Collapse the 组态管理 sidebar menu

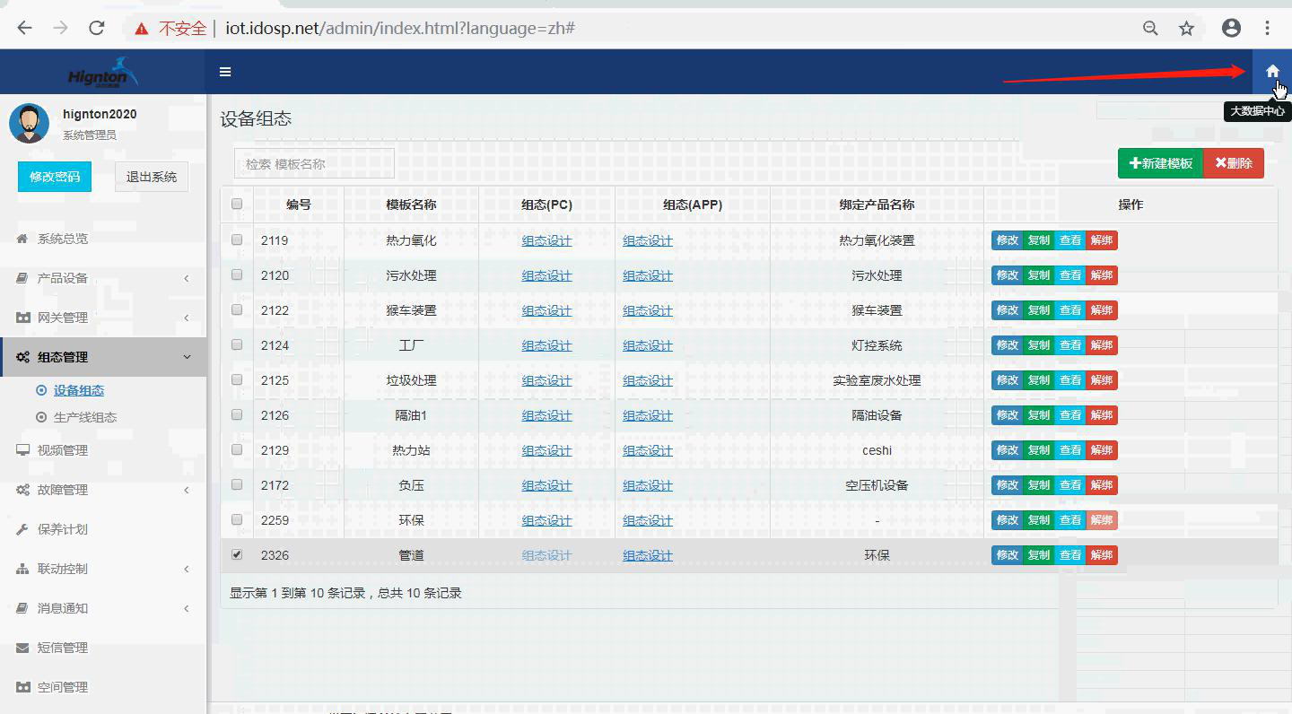[102, 357]
